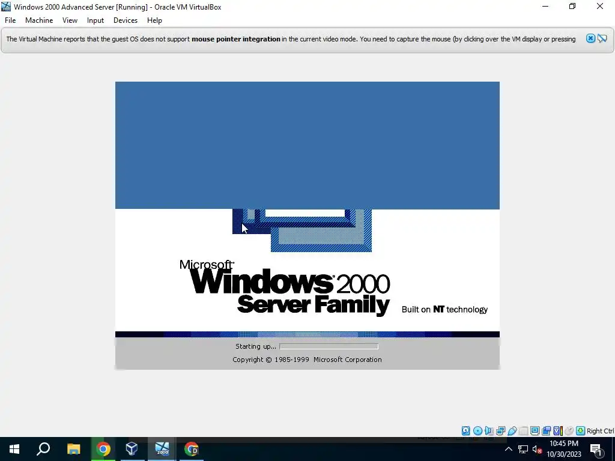Click the hard disk activity indicator
Screen dimensions: 615x461
point(465,431)
